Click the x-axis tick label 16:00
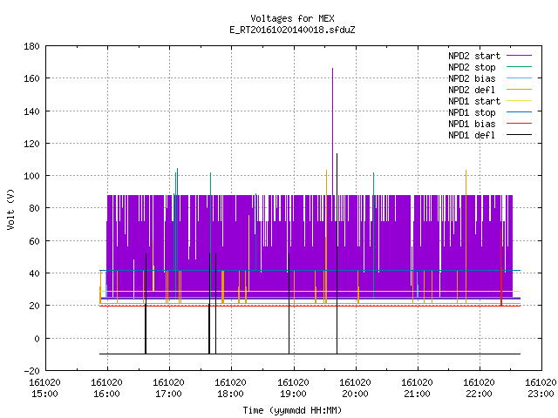The image size is (558, 418). (x=106, y=394)
